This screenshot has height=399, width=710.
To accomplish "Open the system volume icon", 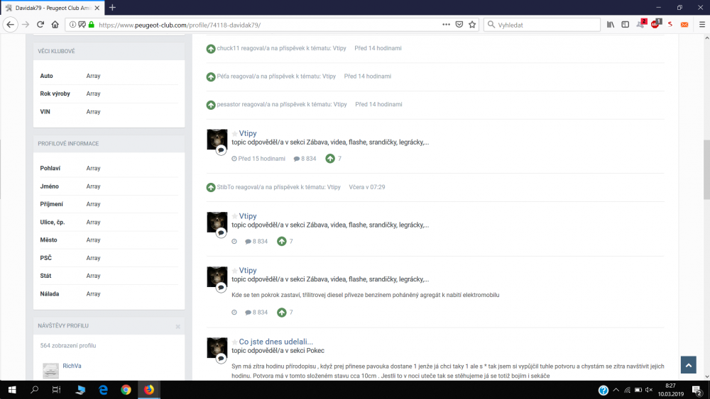I will coord(649,390).
